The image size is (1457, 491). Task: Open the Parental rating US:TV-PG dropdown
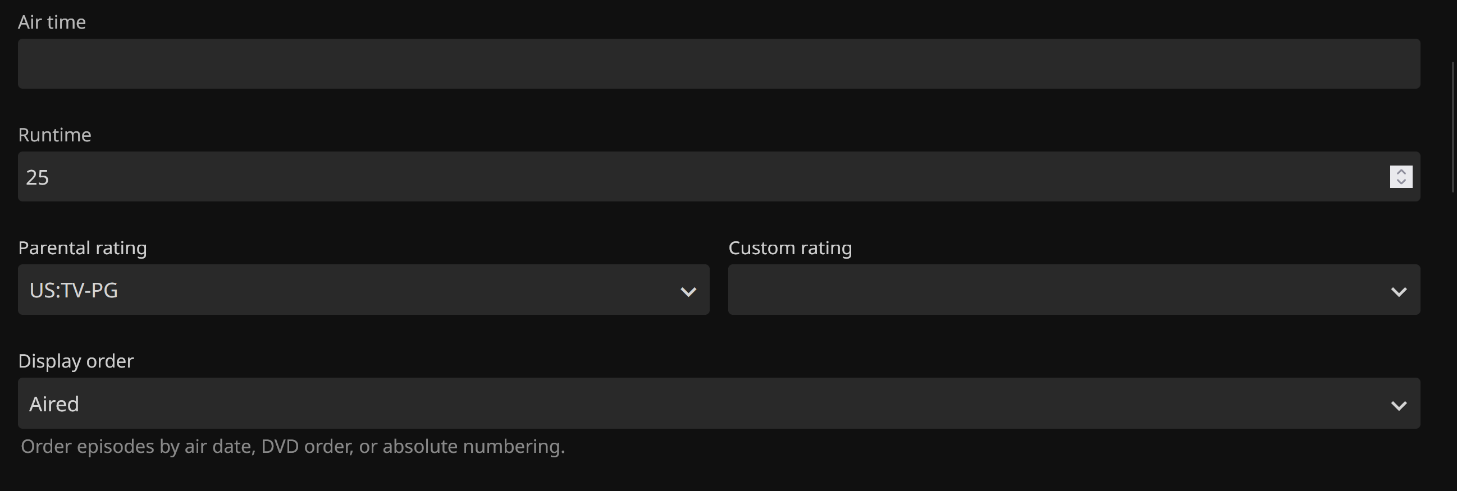(363, 290)
